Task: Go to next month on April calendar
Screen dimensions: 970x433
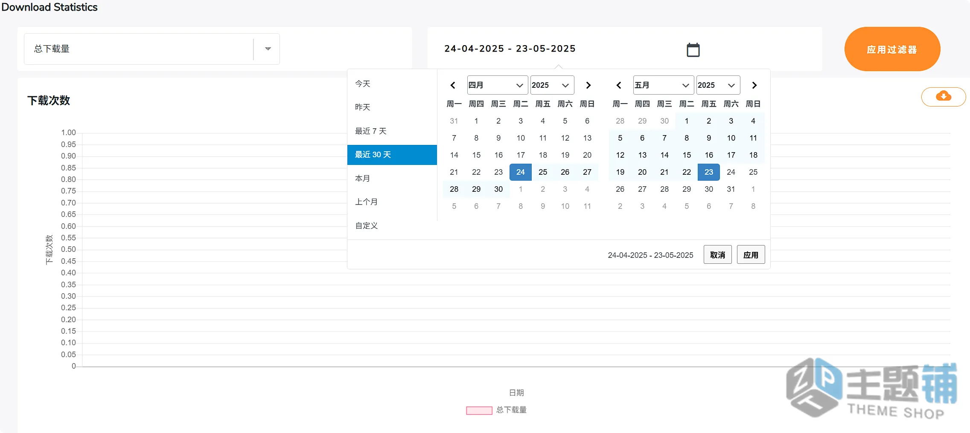Action: pos(588,85)
